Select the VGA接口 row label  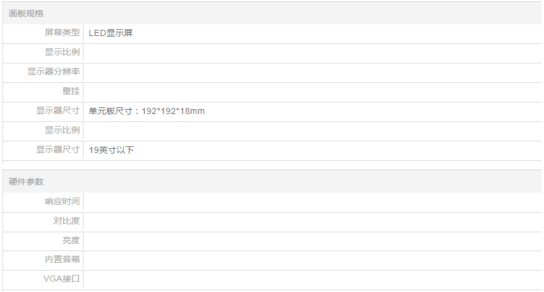point(62,279)
